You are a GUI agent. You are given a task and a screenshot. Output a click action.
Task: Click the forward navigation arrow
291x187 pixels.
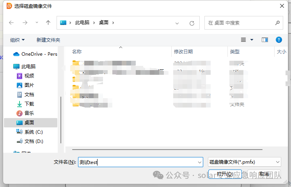(25, 23)
